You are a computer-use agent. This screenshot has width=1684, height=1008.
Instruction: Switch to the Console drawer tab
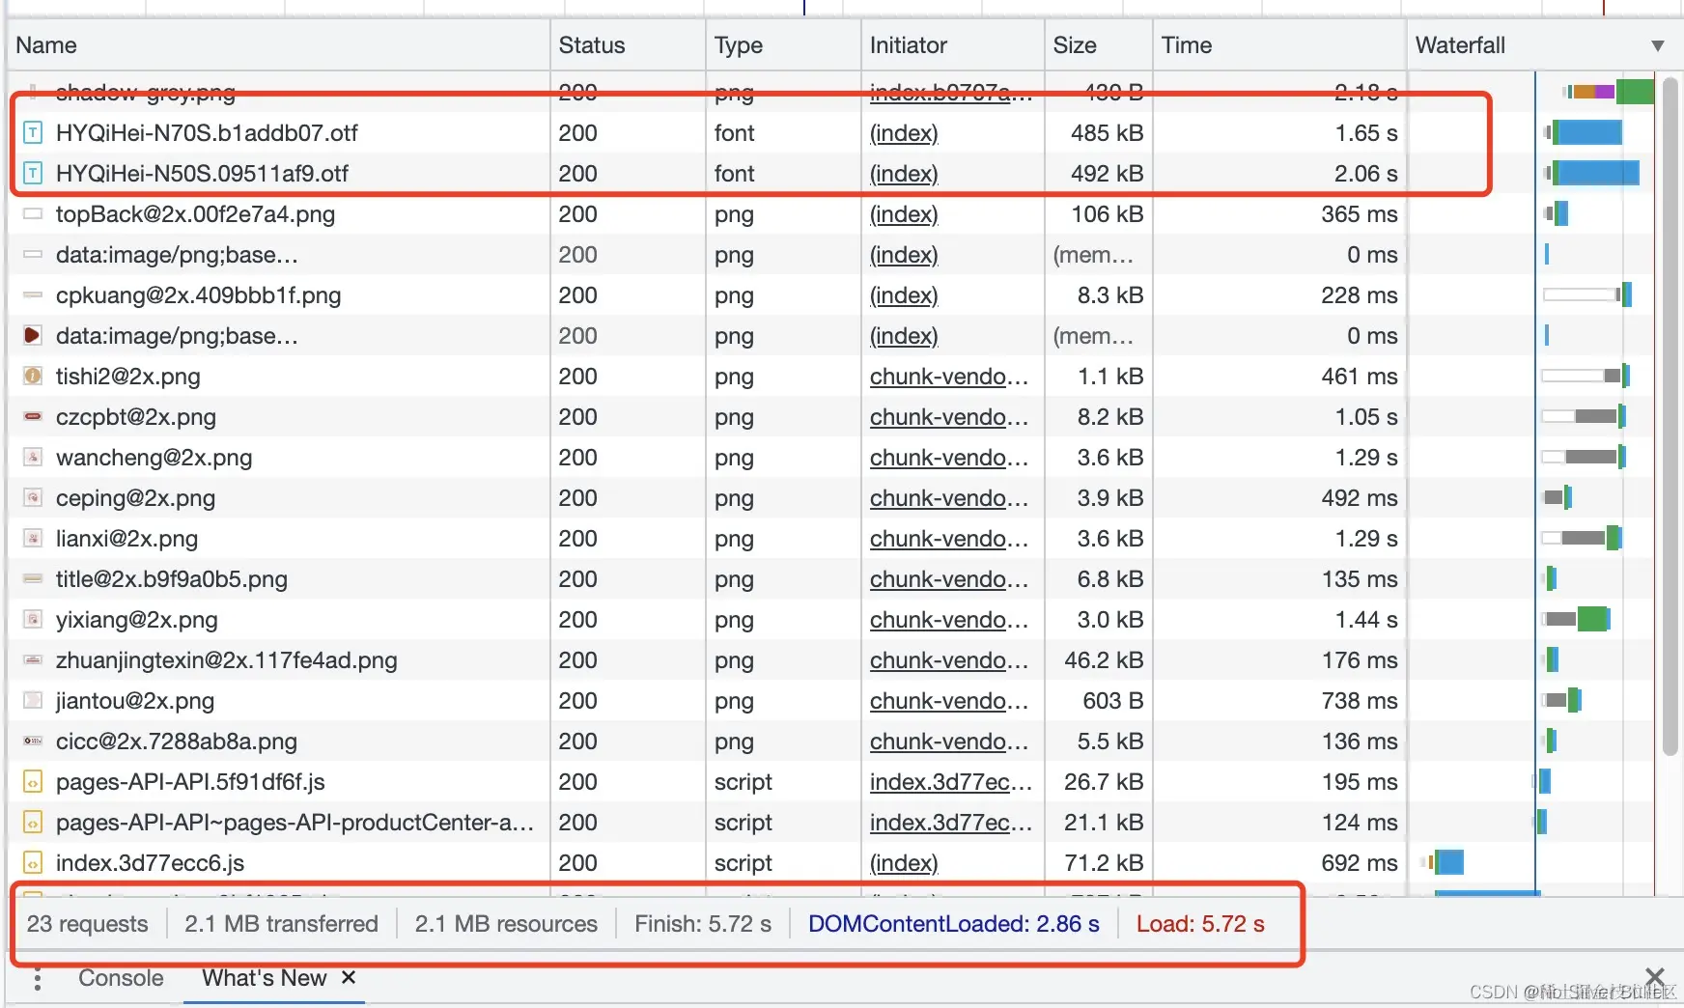point(121,978)
